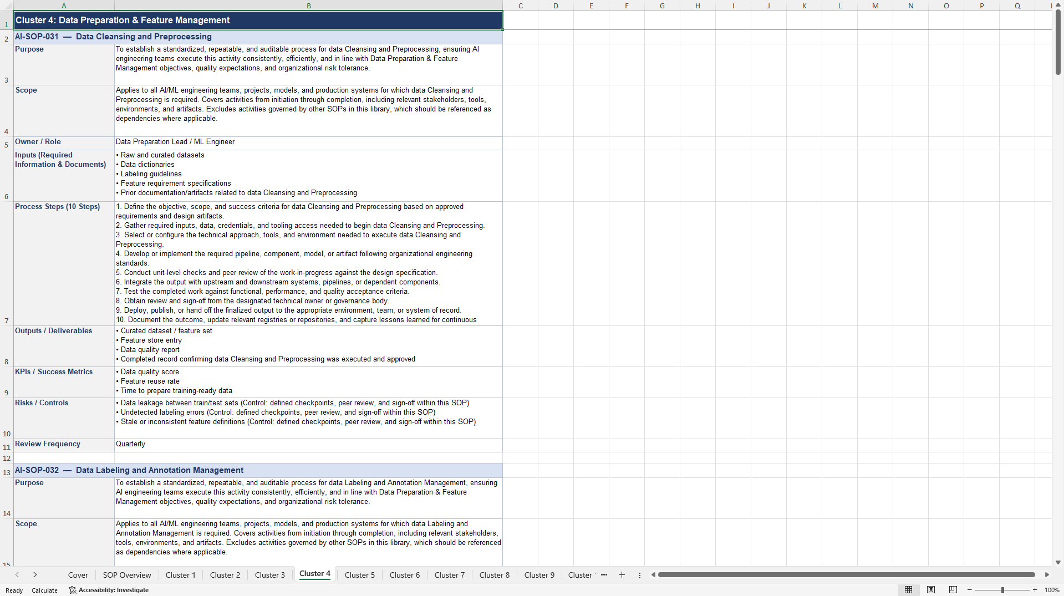
Task: Click the vertical scrollbar thumb
Action: pos(1058,42)
